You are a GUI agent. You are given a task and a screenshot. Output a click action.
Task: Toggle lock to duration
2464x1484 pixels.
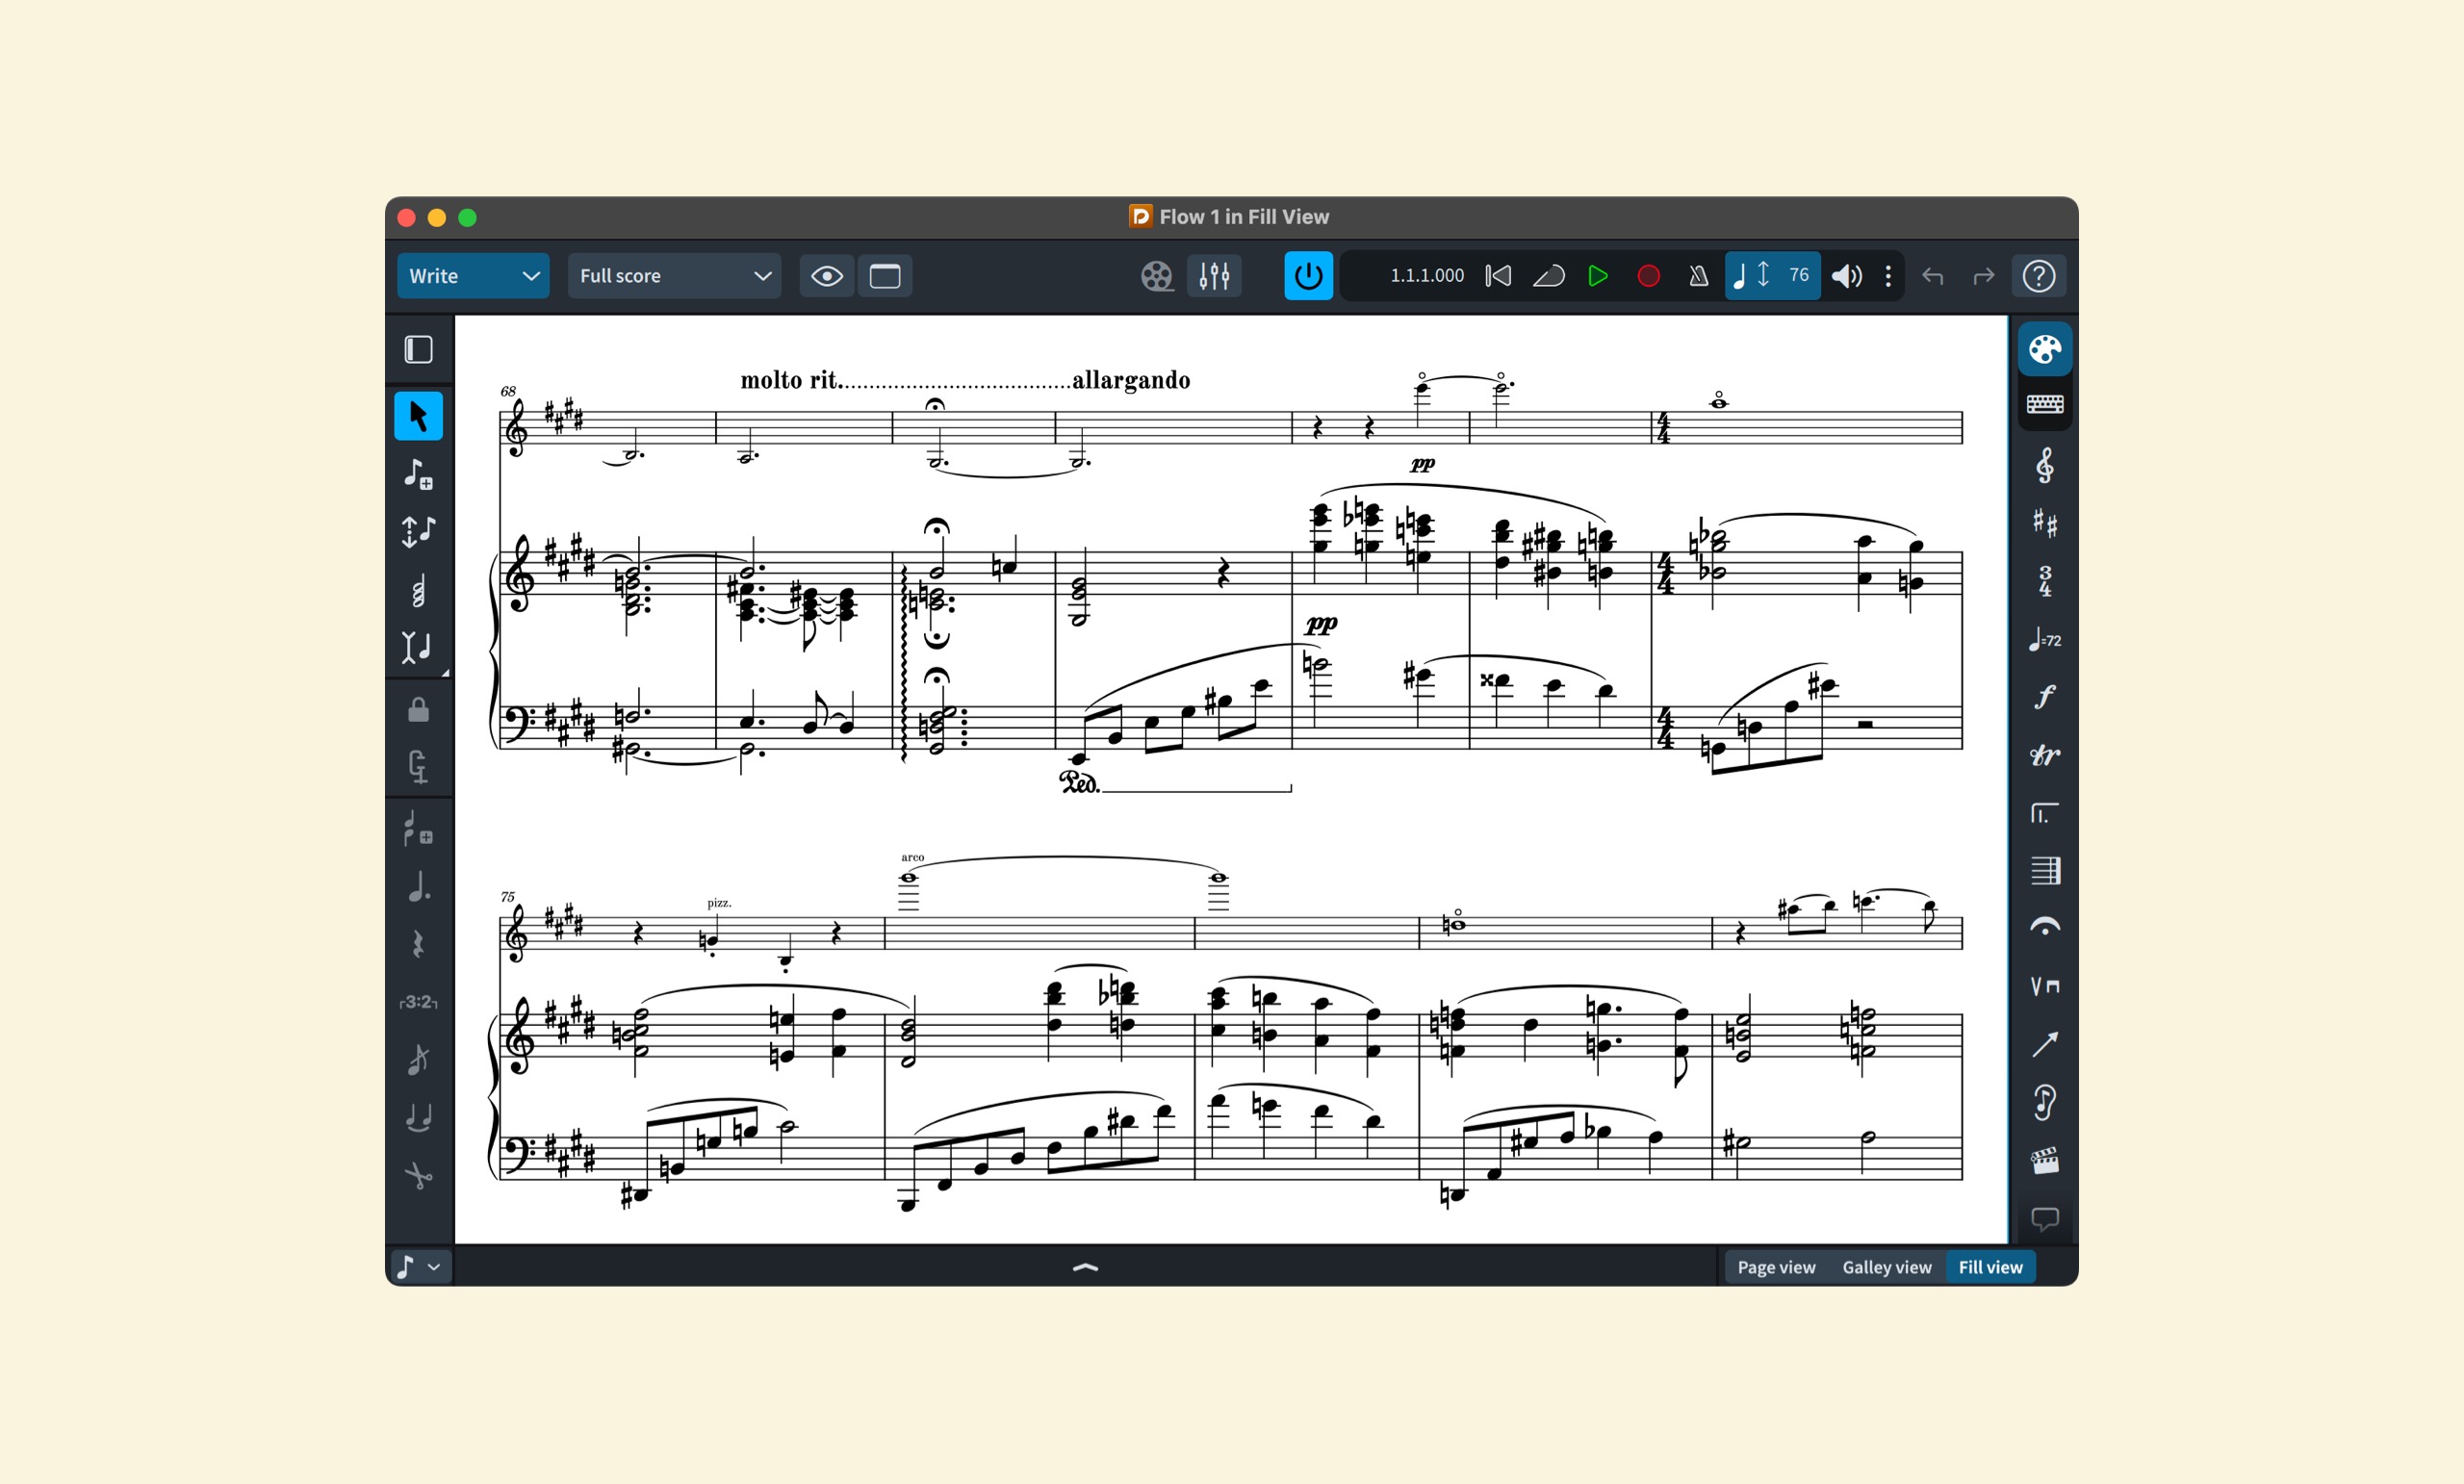(x=418, y=710)
